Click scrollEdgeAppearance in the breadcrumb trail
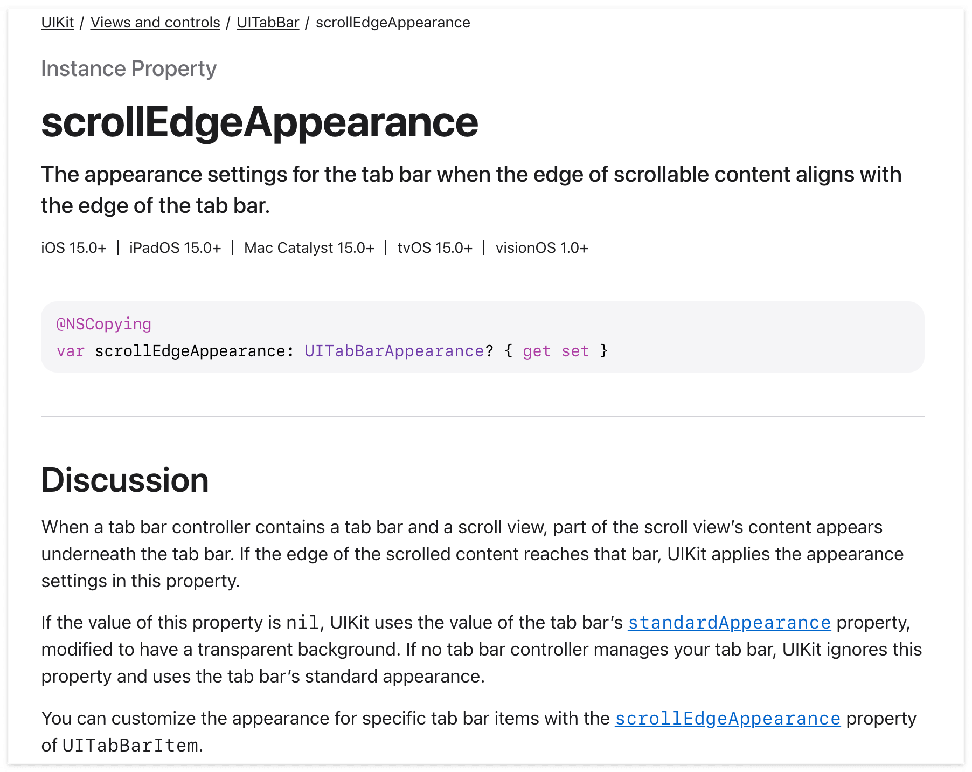 tap(393, 23)
